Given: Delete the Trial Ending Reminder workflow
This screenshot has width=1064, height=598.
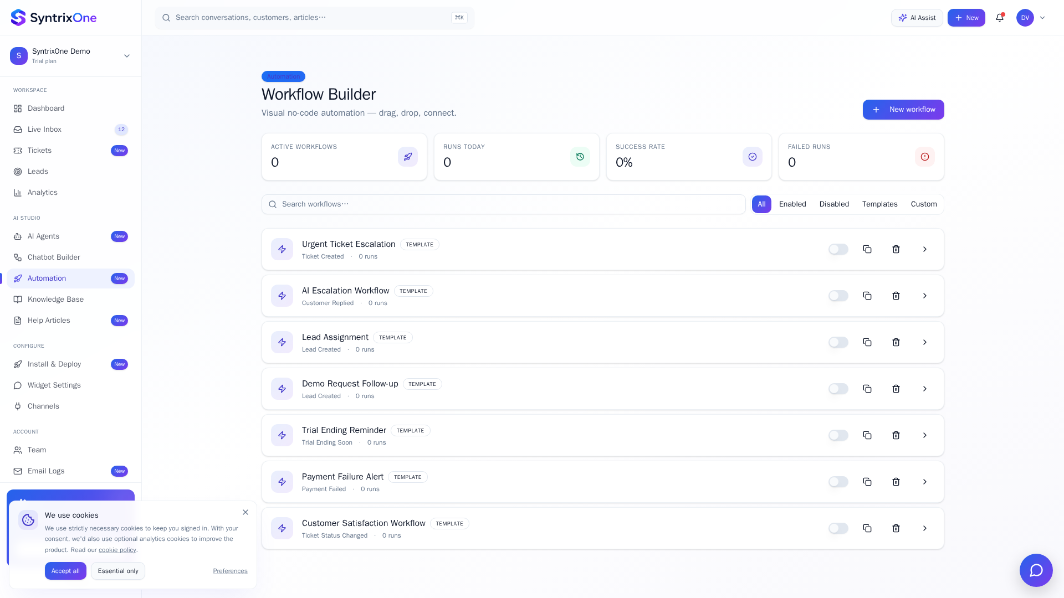Looking at the screenshot, I should tap(896, 435).
